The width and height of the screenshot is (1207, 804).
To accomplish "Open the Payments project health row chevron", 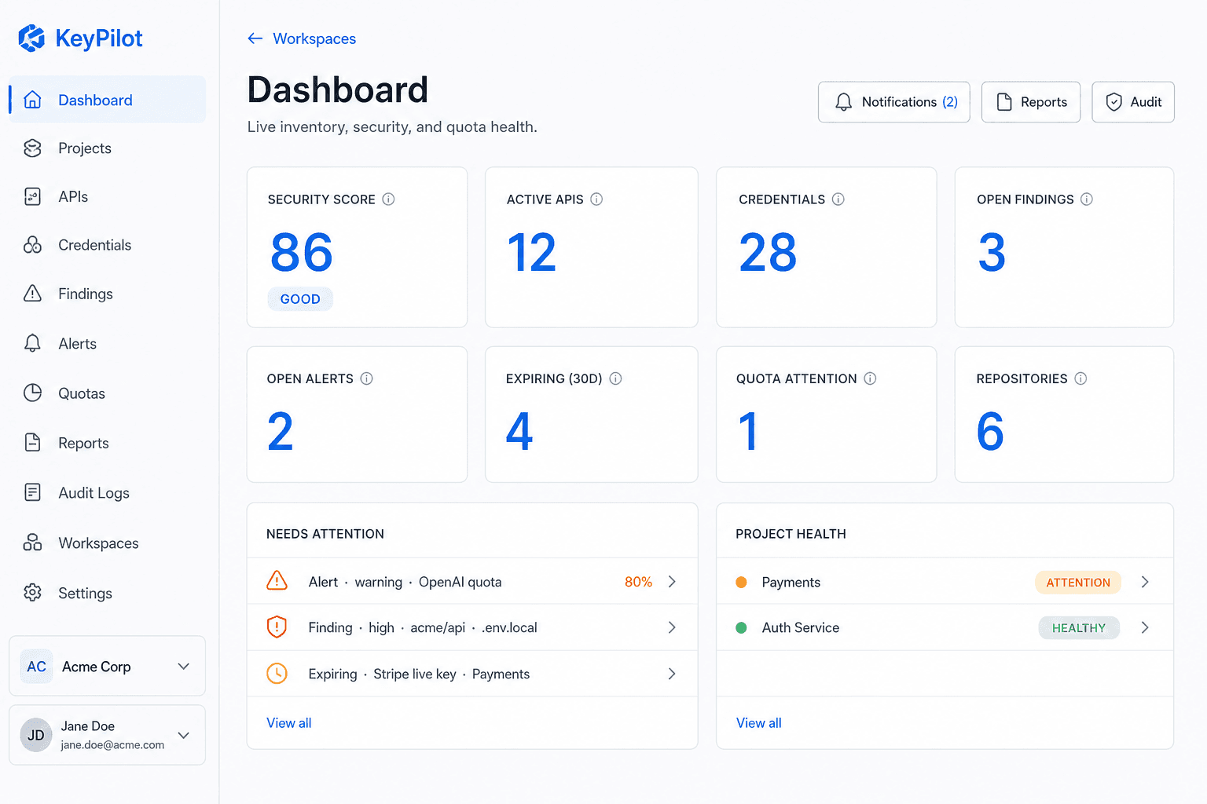I will [x=1145, y=582].
